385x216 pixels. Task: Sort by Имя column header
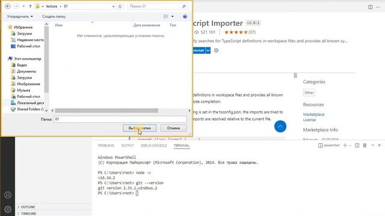pyautogui.click(x=59, y=25)
